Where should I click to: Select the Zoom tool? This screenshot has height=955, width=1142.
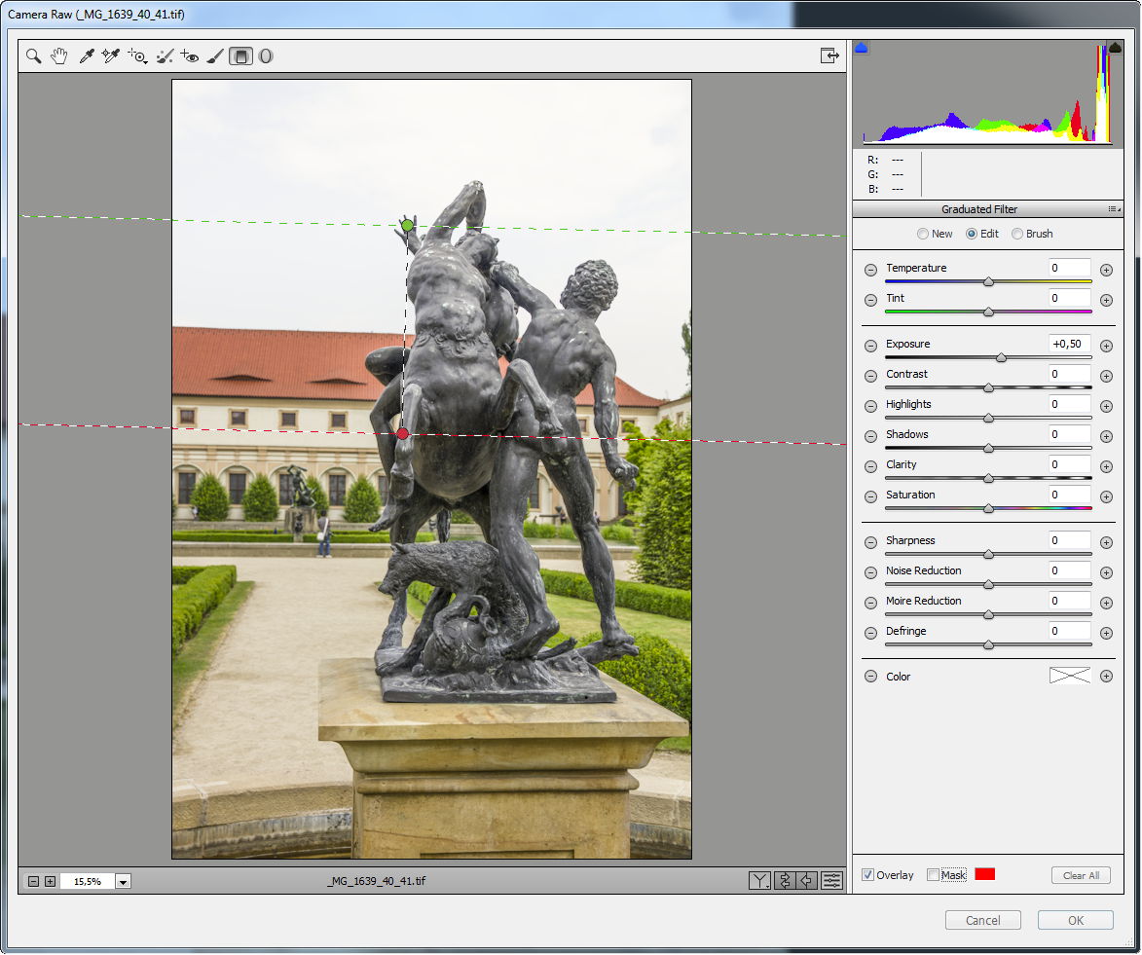coord(34,56)
